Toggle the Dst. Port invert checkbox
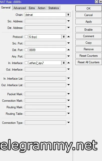 pyautogui.click(x=26, y=50)
